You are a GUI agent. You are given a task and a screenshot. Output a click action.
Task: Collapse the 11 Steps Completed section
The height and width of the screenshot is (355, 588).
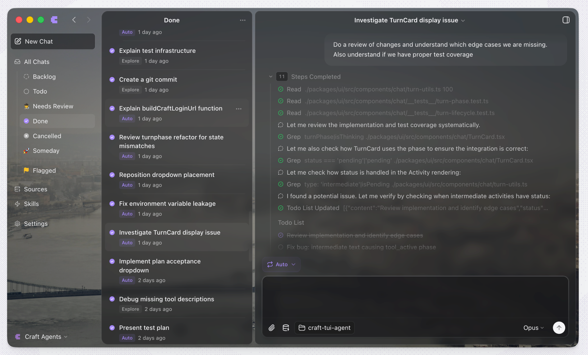[x=270, y=77]
